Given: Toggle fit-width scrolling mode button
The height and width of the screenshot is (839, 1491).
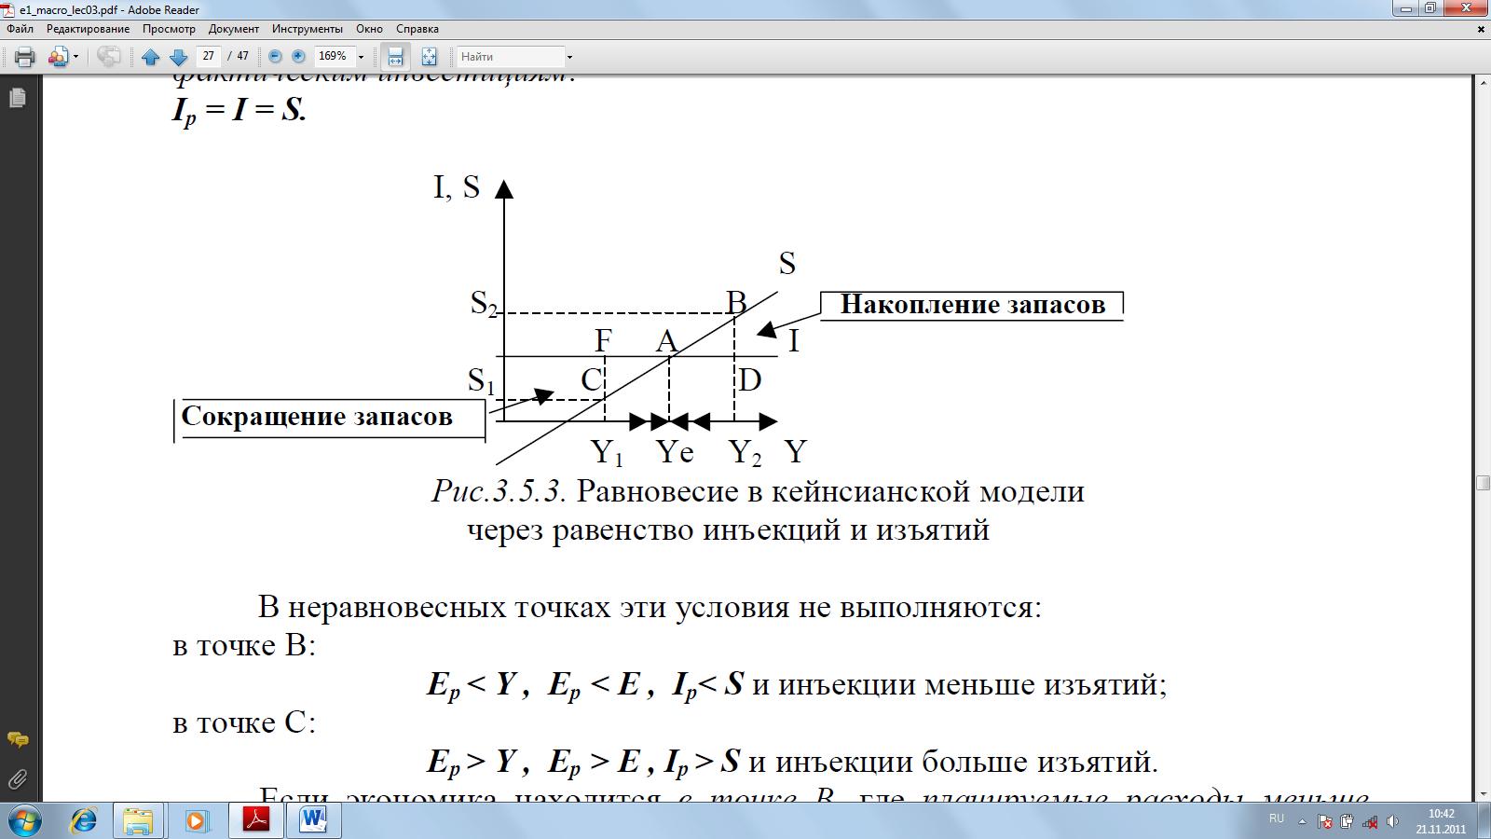Looking at the screenshot, I should click(395, 57).
